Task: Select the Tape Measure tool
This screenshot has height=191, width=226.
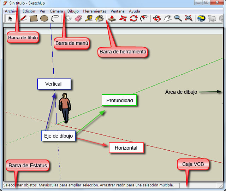Action: [x=89, y=18]
